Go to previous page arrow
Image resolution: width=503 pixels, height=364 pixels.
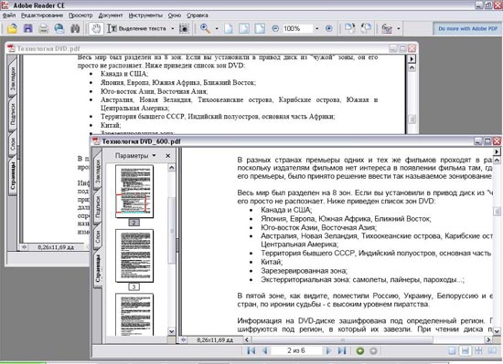click(x=265, y=351)
